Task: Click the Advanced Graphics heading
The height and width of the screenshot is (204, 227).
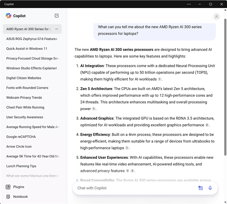Action: pos(97,118)
